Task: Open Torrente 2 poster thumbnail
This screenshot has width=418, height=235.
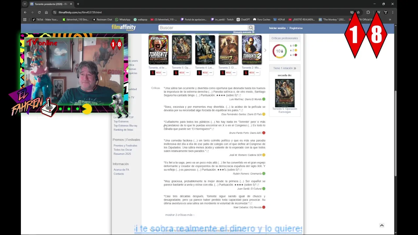Action: click(x=252, y=50)
